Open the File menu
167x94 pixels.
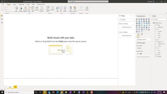tap(3, 4)
